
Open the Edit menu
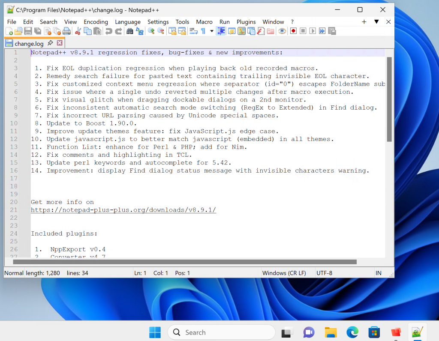[x=28, y=22]
